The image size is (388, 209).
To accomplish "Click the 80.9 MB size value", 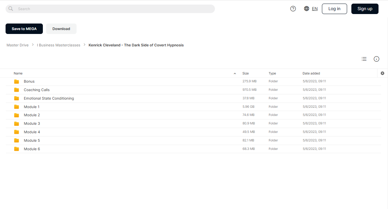I will click(249, 123).
